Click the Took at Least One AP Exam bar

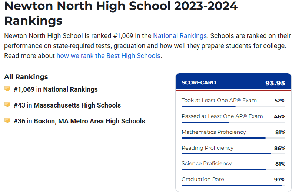pos(233,106)
